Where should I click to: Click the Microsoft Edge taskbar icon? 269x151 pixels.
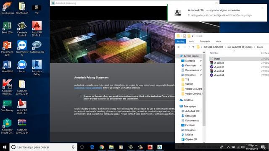pyautogui.click(x=92, y=147)
